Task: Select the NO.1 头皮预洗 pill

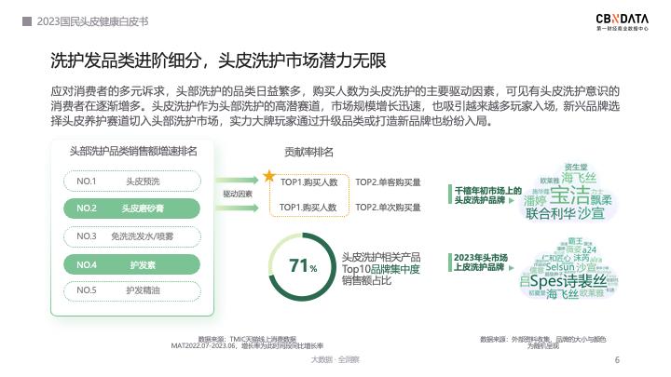Action: tap(131, 182)
